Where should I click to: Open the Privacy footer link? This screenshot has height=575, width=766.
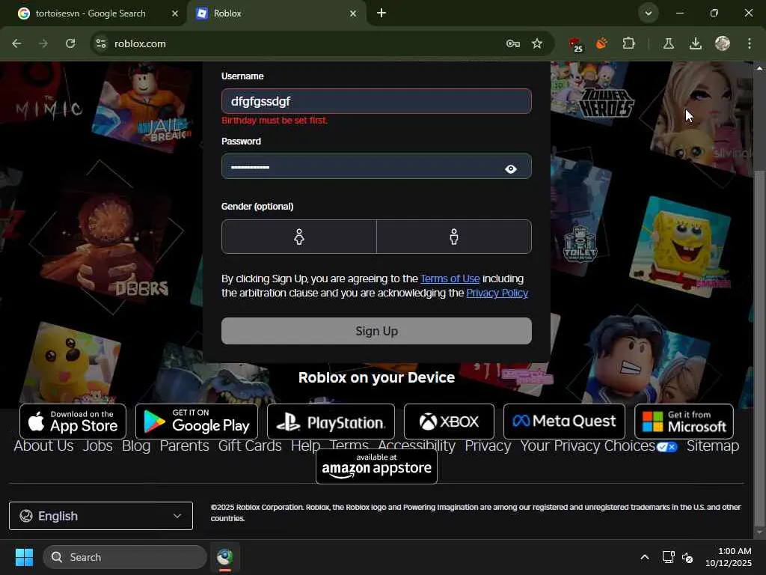coord(488,446)
